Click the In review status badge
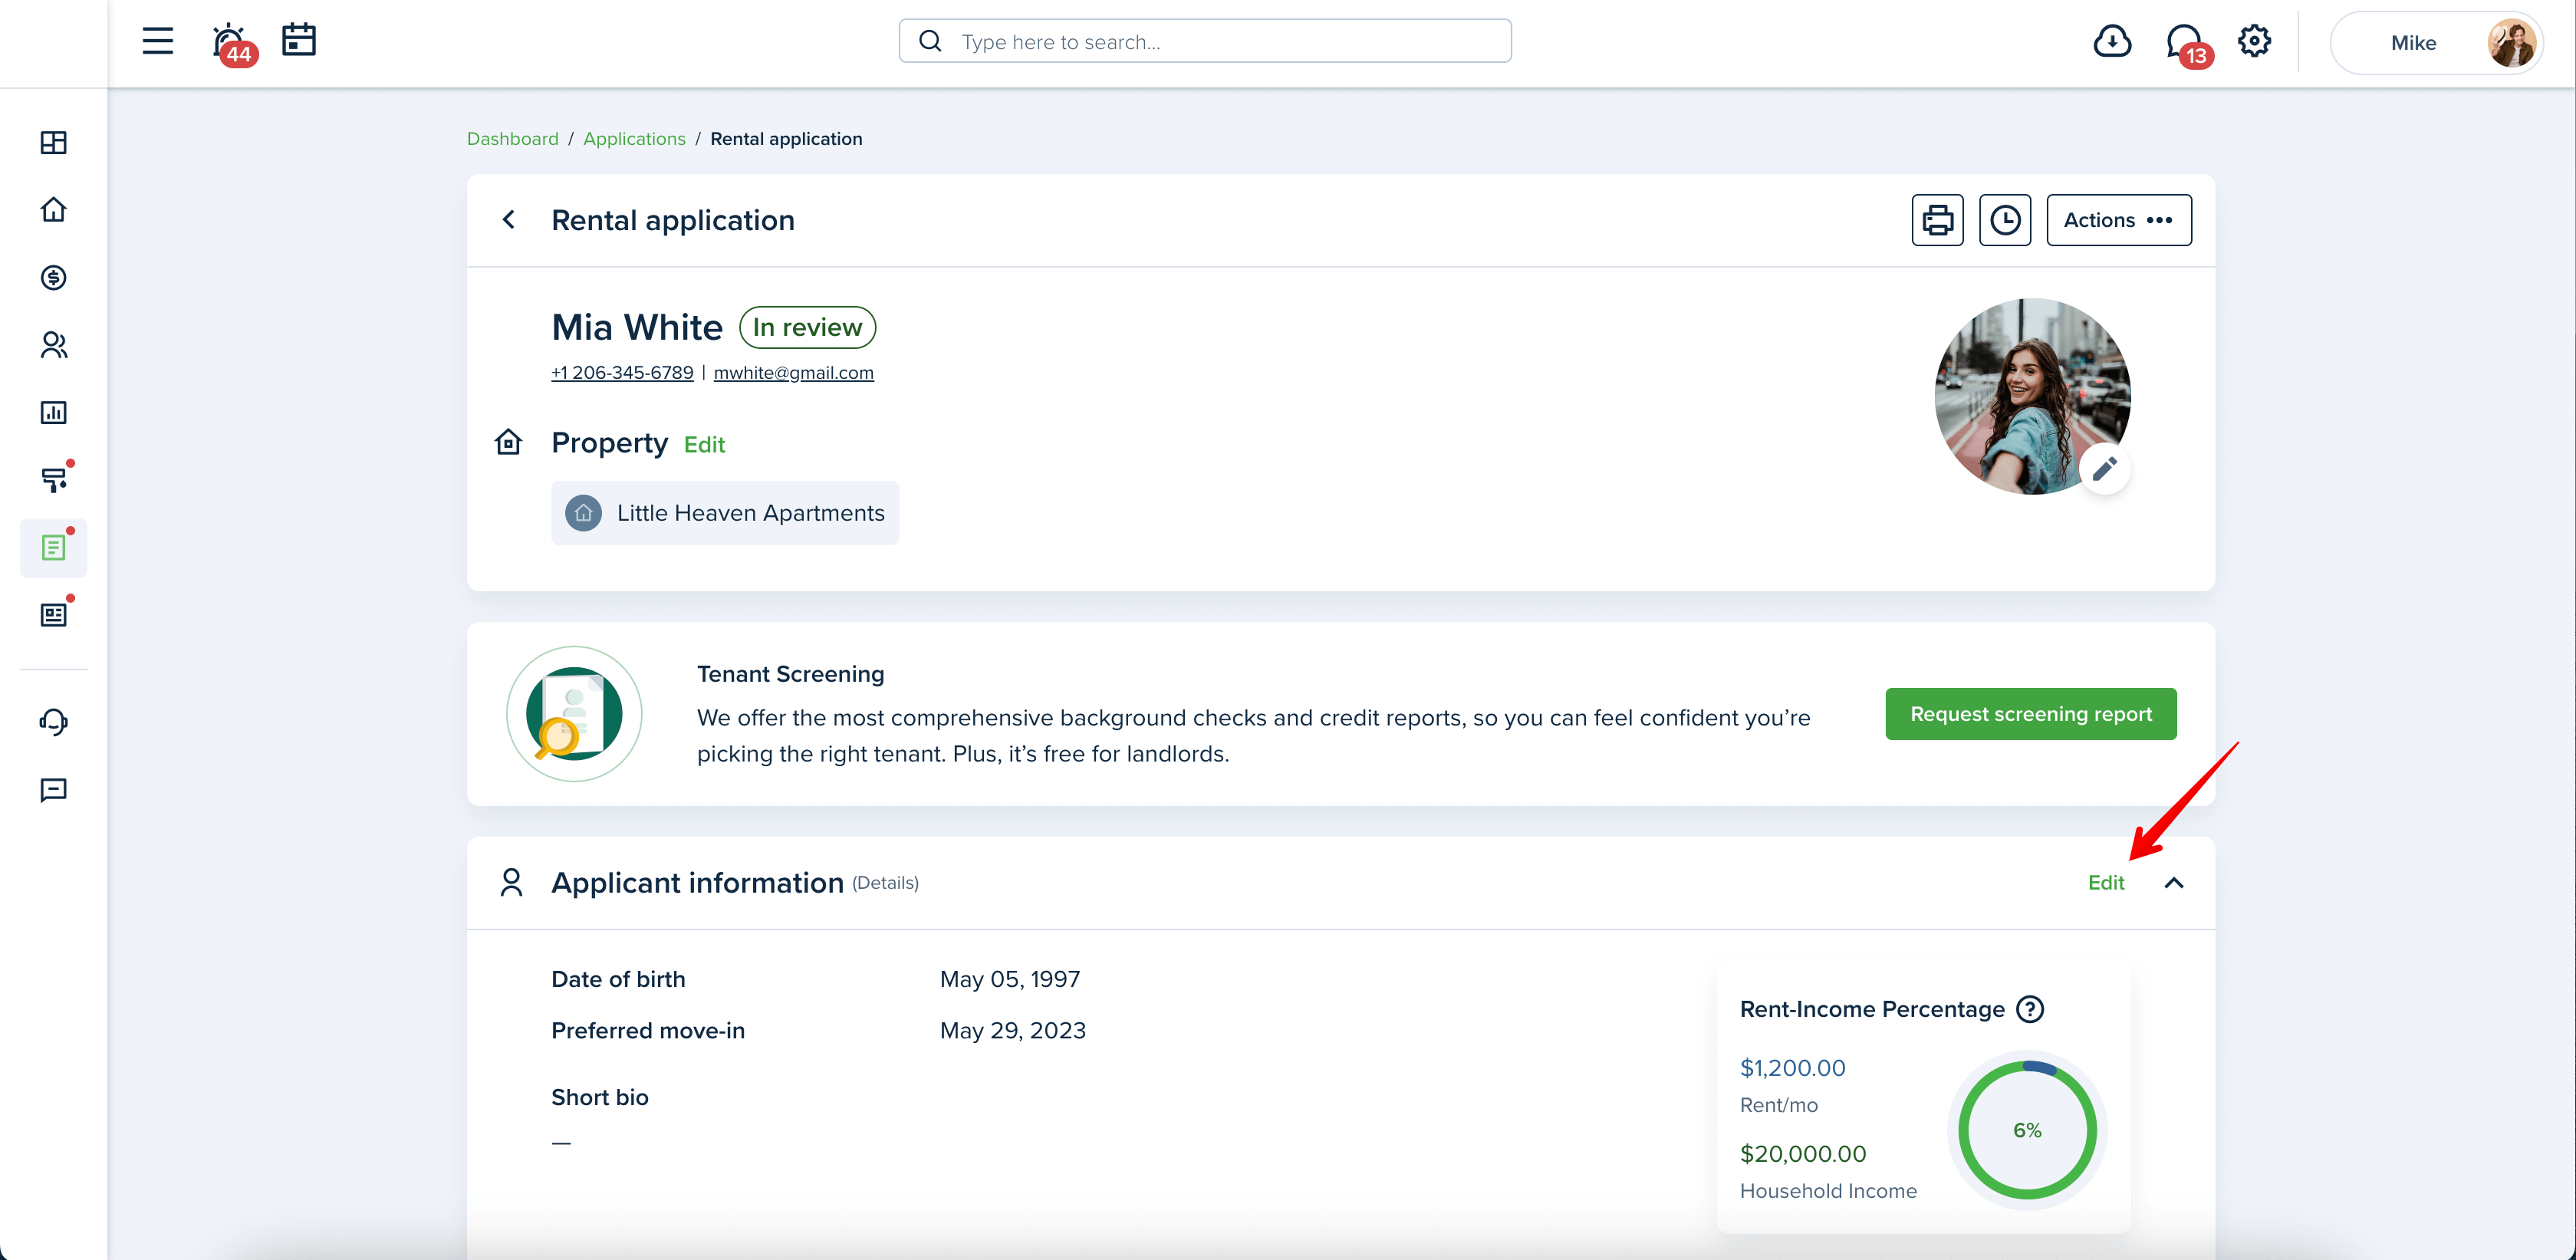 point(807,327)
